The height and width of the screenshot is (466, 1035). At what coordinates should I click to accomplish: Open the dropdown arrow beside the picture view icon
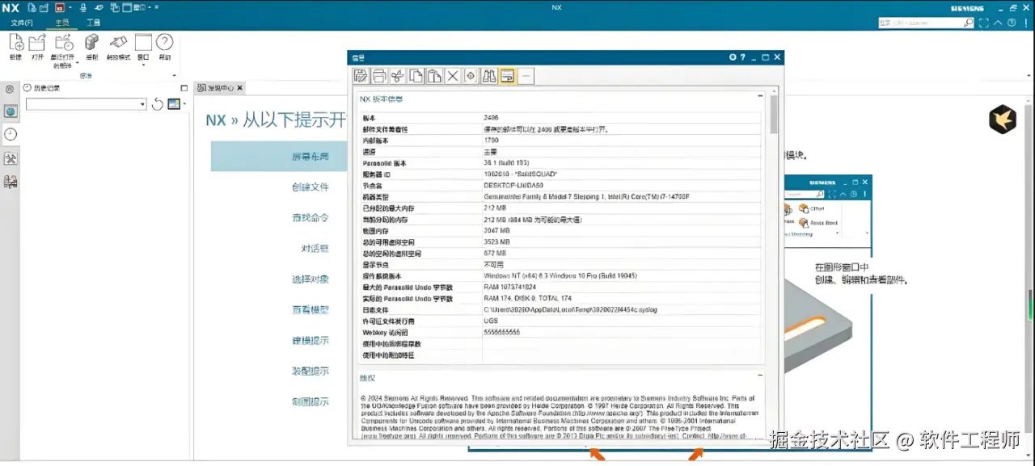coord(184,104)
